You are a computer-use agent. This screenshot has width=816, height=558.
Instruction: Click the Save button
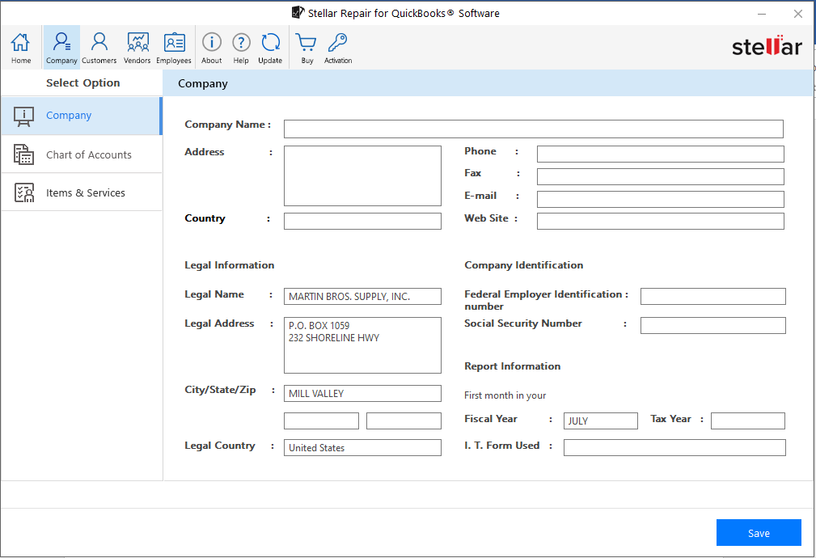pyautogui.click(x=759, y=532)
